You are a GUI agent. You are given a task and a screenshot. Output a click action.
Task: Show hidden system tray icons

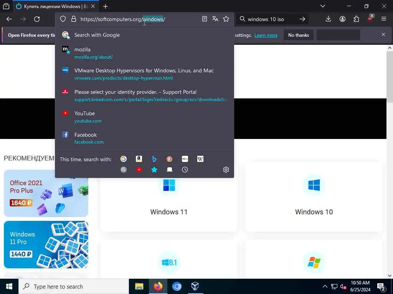click(325, 286)
